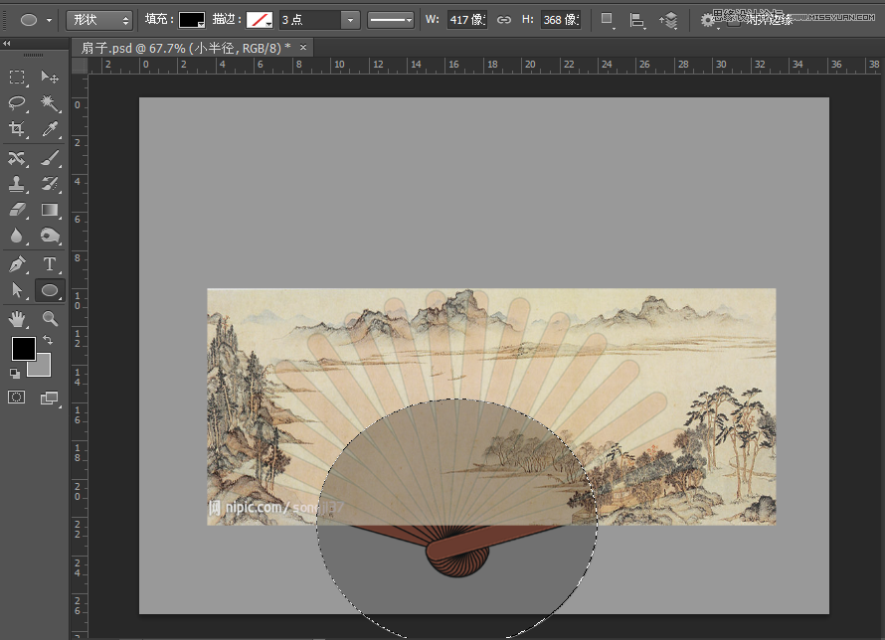
Task: Select the Rectangular Marquee tool
Action: pyautogui.click(x=17, y=78)
